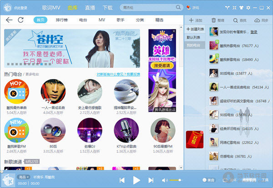Open 80后 station thumbnail
The image size is (273, 188).
point(53,130)
